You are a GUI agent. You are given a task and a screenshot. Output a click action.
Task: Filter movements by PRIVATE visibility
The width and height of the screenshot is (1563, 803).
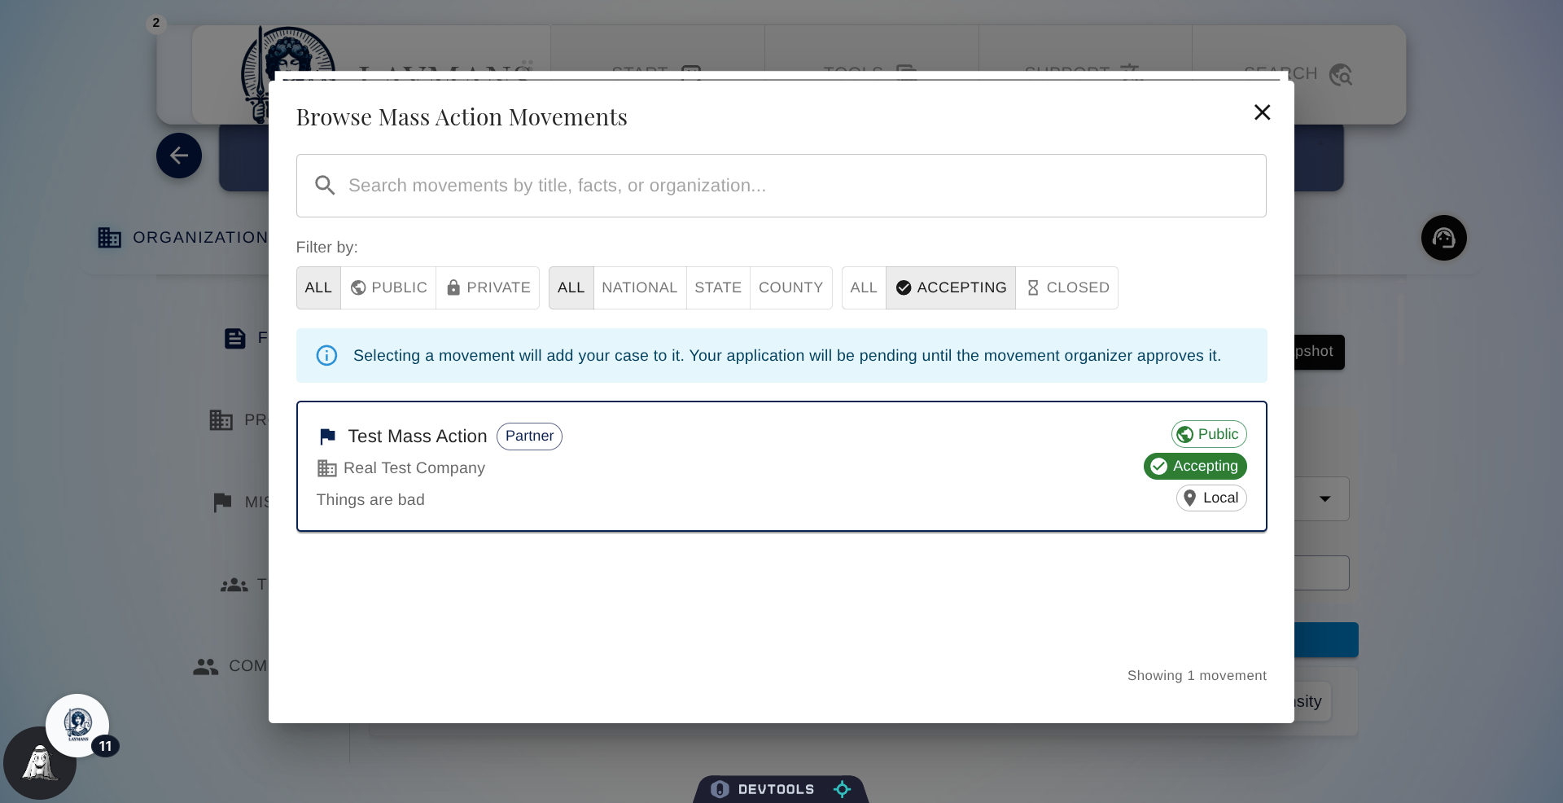(x=488, y=287)
